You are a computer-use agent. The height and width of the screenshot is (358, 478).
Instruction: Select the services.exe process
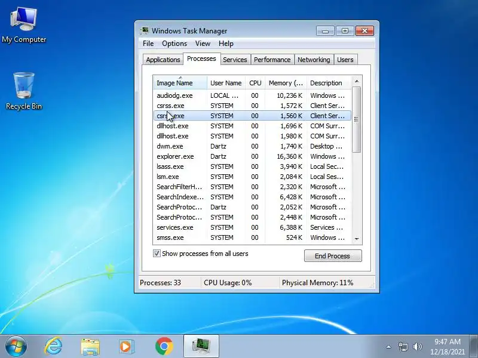click(252, 227)
